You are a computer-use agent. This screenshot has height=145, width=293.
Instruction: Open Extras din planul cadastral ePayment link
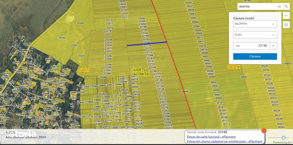point(224,141)
